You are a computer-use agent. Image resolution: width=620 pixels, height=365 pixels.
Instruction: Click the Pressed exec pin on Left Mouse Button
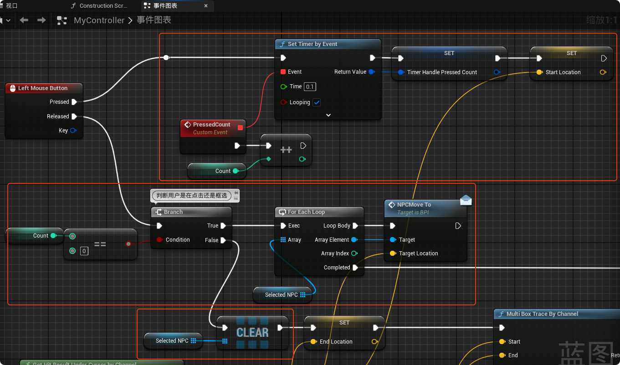coord(74,102)
